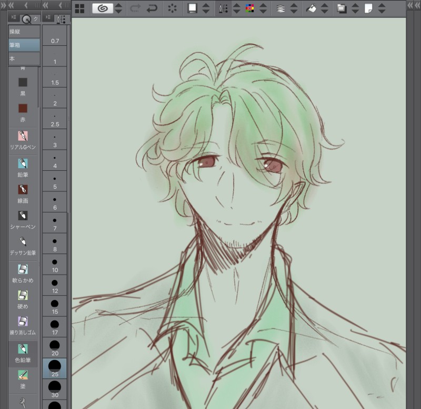The width and height of the screenshot is (421, 409).
Task: Set brush size to 2.5
Action: click(x=55, y=118)
